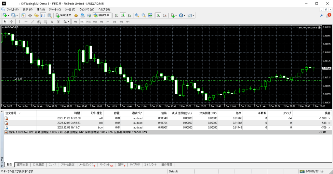Tile chart windows using grid icon
The height and width of the screenshot is (174, 333).
pos(150,15)
